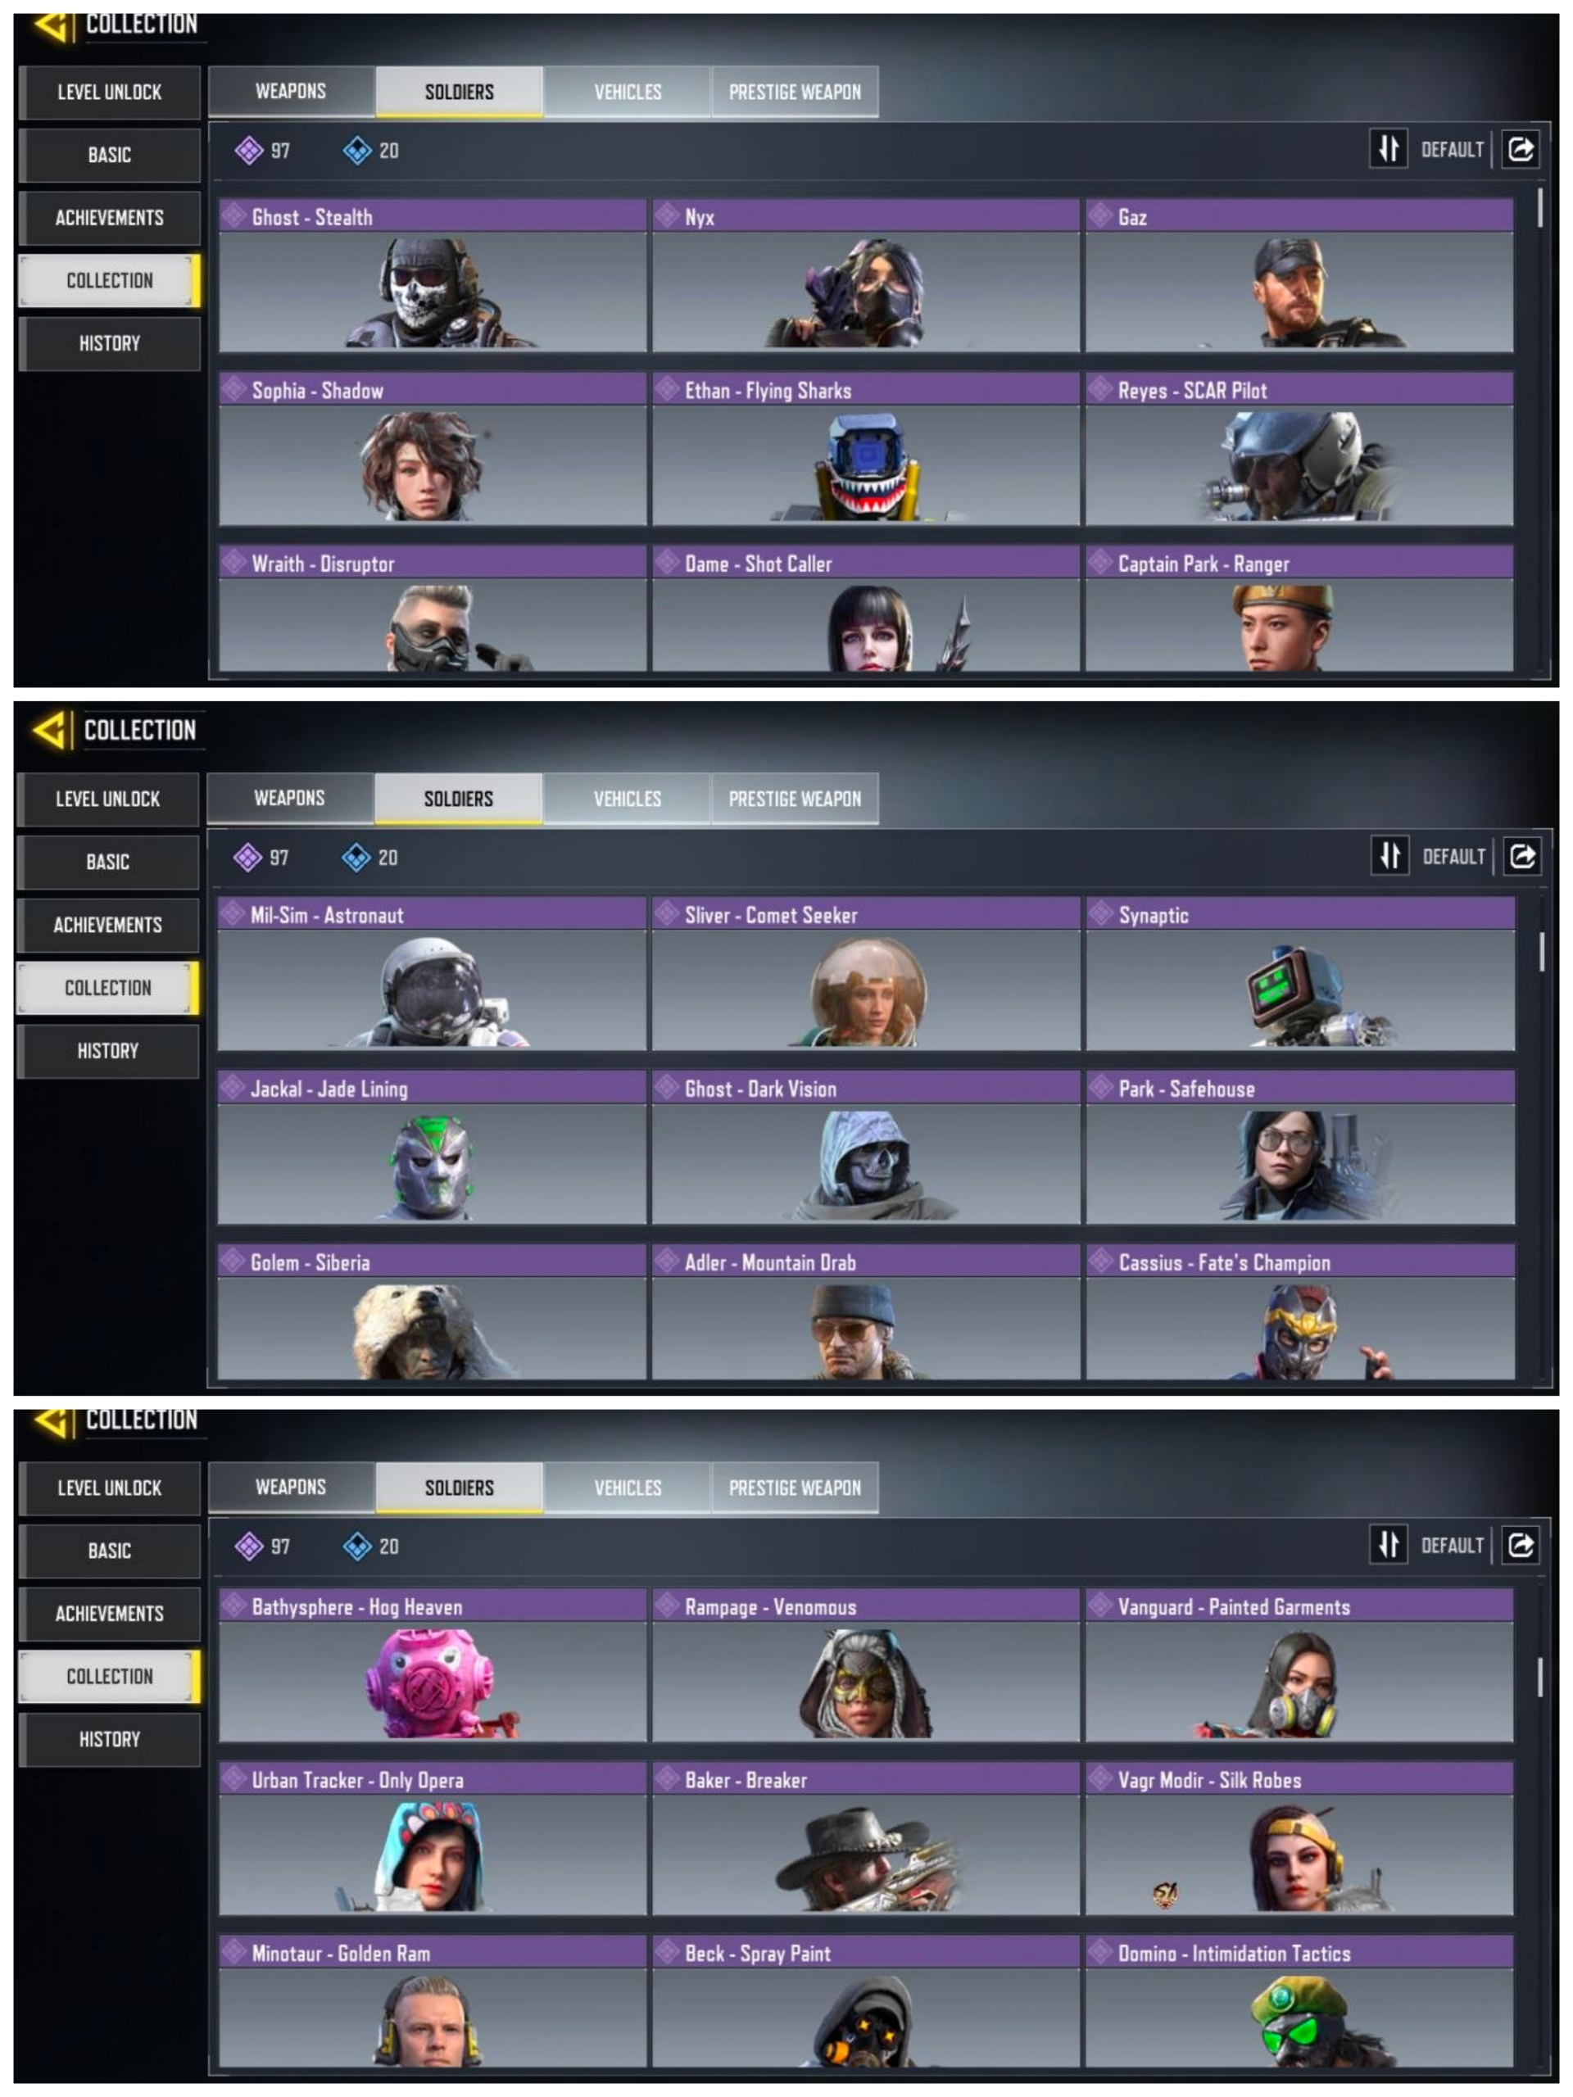Image resolution: width=1573 pixels, height=2097 pixels.
Task: Select the Baker - Breaker soldier card
Action: coord(866,1838)
